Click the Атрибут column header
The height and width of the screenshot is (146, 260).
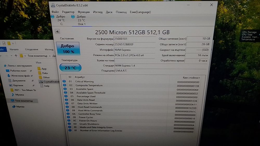tap(80, 77)
